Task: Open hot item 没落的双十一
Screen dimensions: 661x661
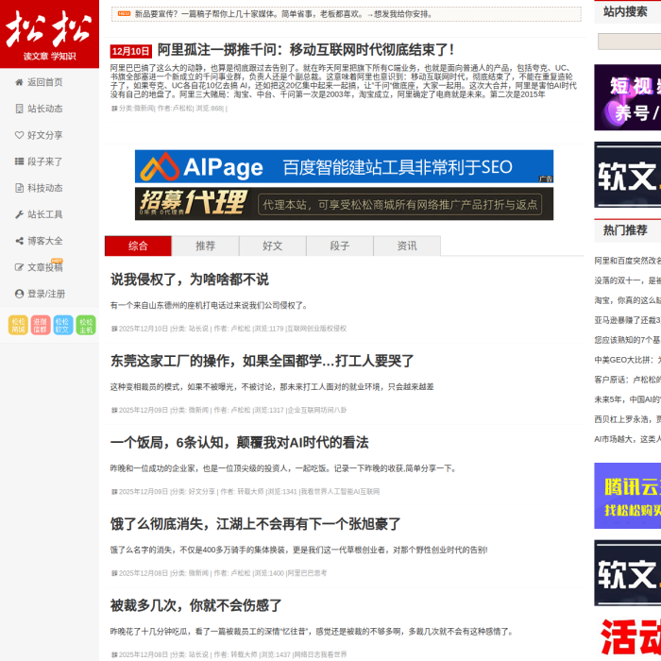Action: tap(628, 280)
